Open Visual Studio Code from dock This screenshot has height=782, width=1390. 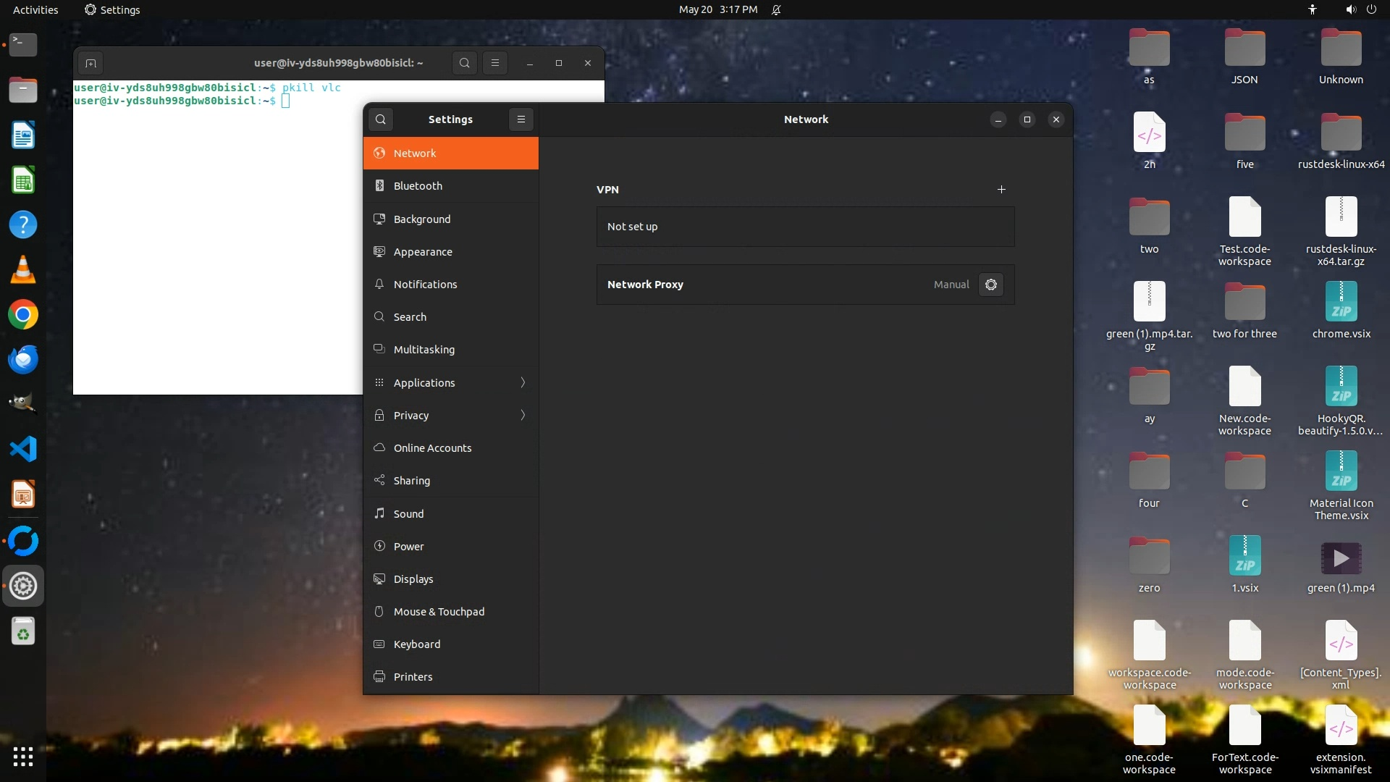23,450
